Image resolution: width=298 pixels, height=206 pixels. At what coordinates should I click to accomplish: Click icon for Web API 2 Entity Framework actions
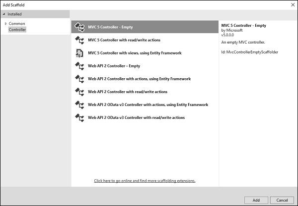pos(79,78)
